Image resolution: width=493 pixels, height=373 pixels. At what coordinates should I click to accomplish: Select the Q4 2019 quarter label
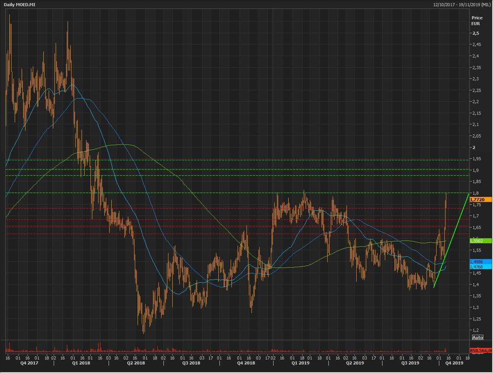tap(454, 363)
